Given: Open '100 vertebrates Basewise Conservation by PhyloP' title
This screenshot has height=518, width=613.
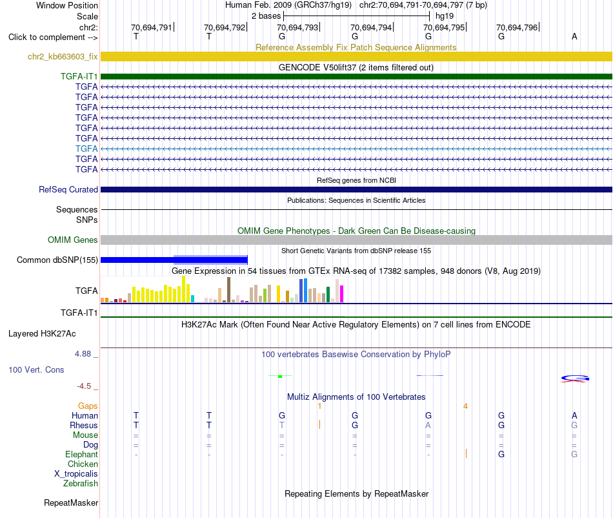Looking at the screenshot, I should point(356,354).
